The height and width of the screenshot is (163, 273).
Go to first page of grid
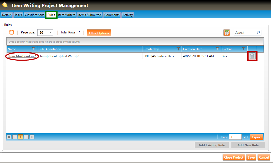click(9, 137)
